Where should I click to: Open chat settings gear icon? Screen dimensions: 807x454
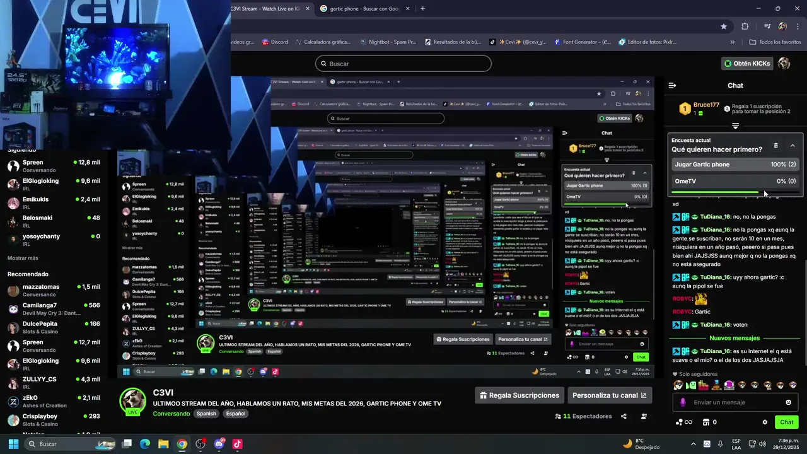(x=765, y=422)
